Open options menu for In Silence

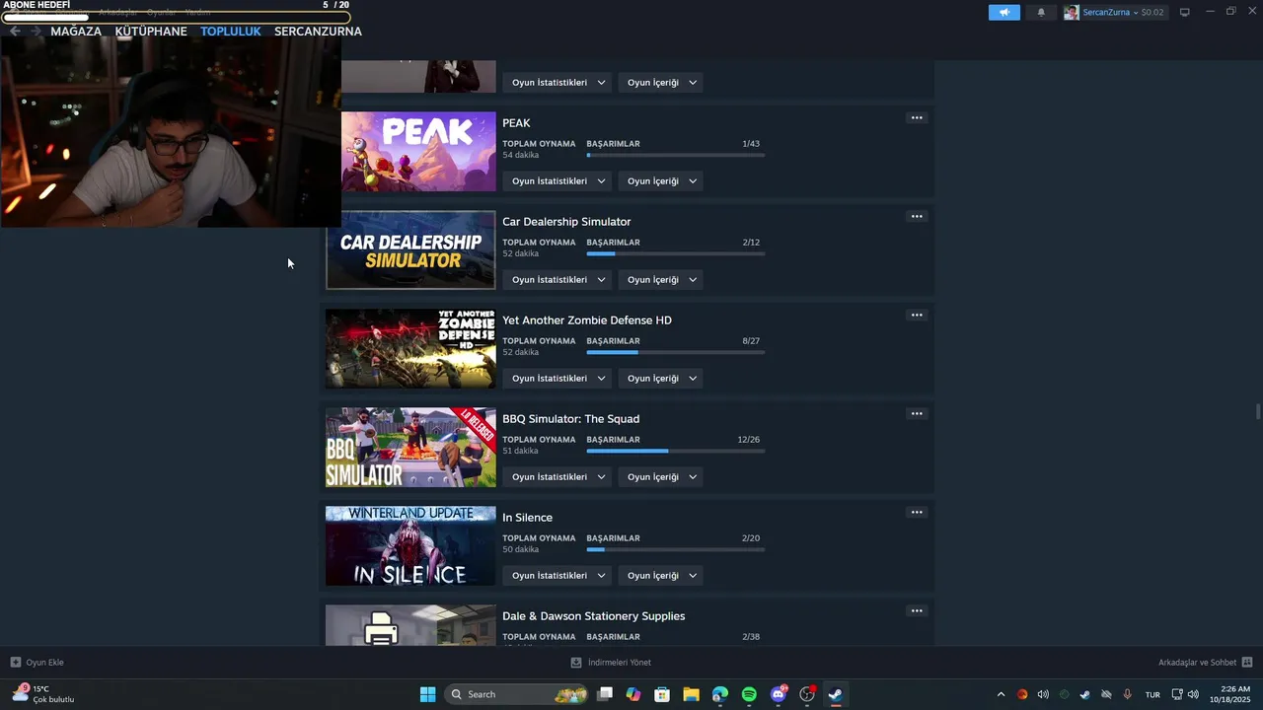point(917,513)
